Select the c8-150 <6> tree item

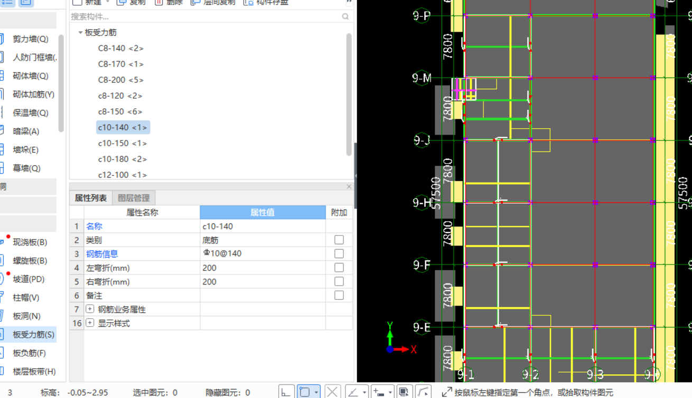pos(120,112)
